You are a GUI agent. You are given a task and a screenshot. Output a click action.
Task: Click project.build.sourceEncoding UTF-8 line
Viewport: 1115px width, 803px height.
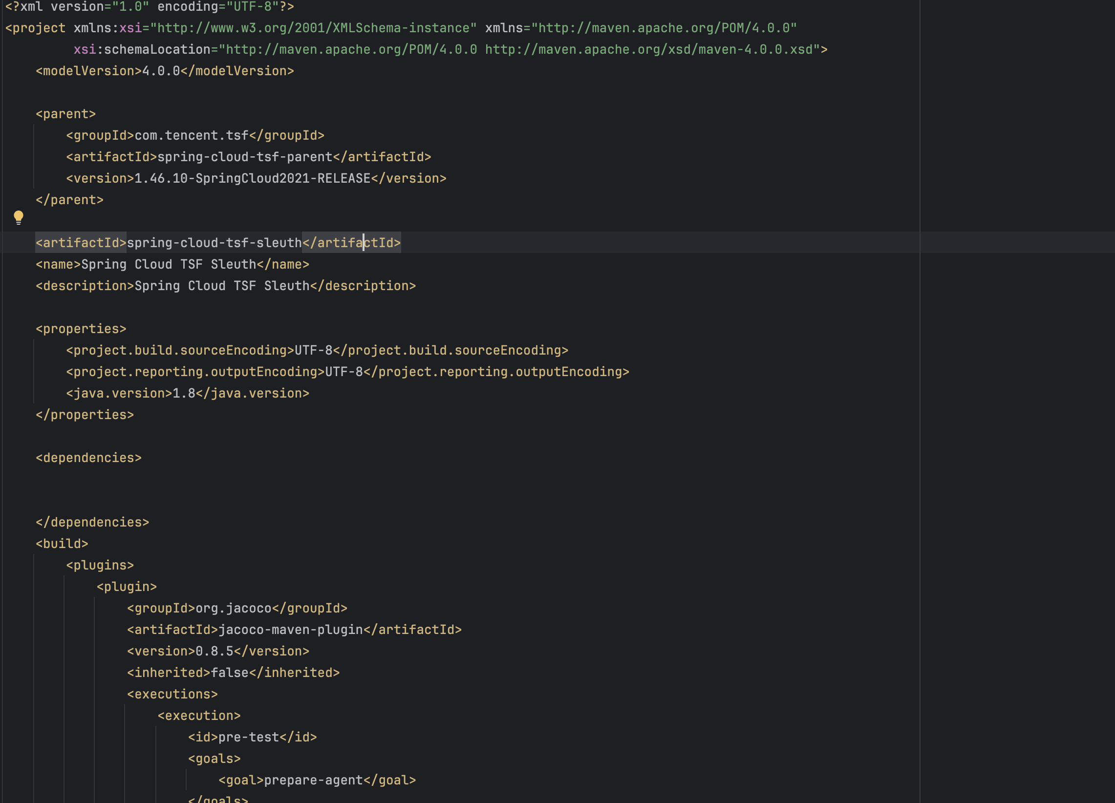click(317, 350)
